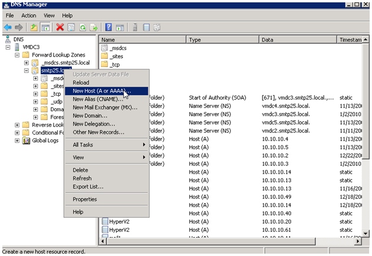Click the Forward arrow toolbar icon
Viewport: 372px width, 256px height.
[x=18, y=28]
